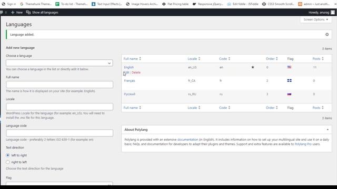
Task: Select left to right text direction
Action: tap(8, 155)
